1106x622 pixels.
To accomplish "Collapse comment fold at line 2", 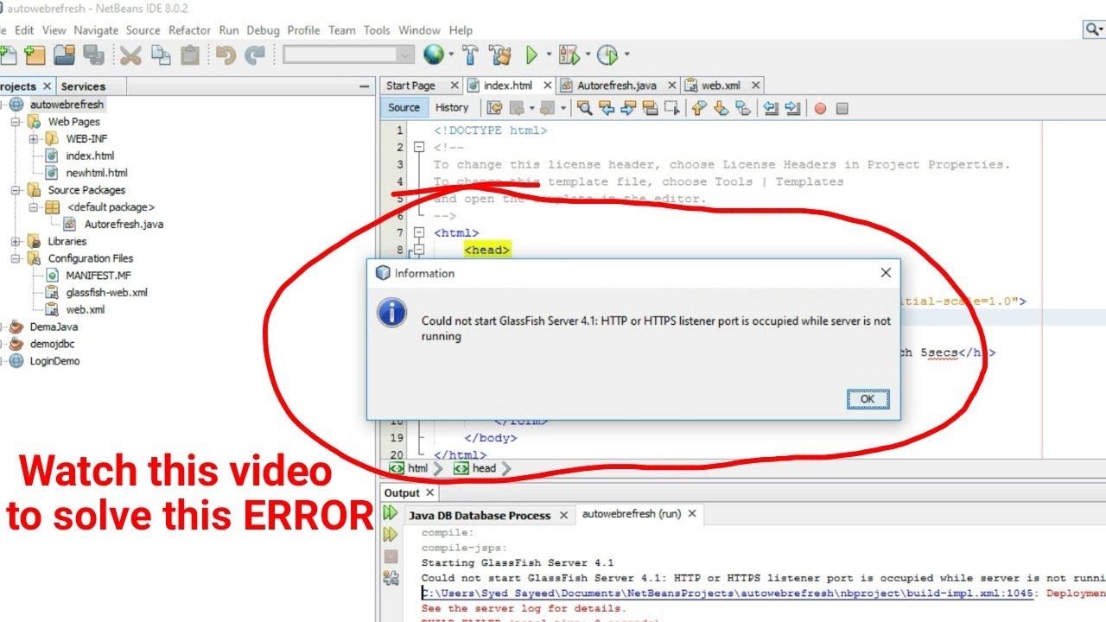I will point(419,147).
